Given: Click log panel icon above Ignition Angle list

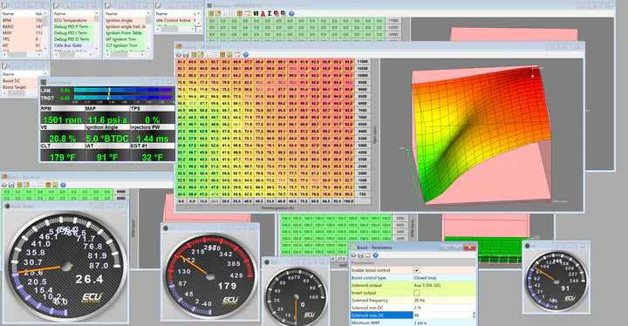Looking at the screenshot, I should pos(107,5).
